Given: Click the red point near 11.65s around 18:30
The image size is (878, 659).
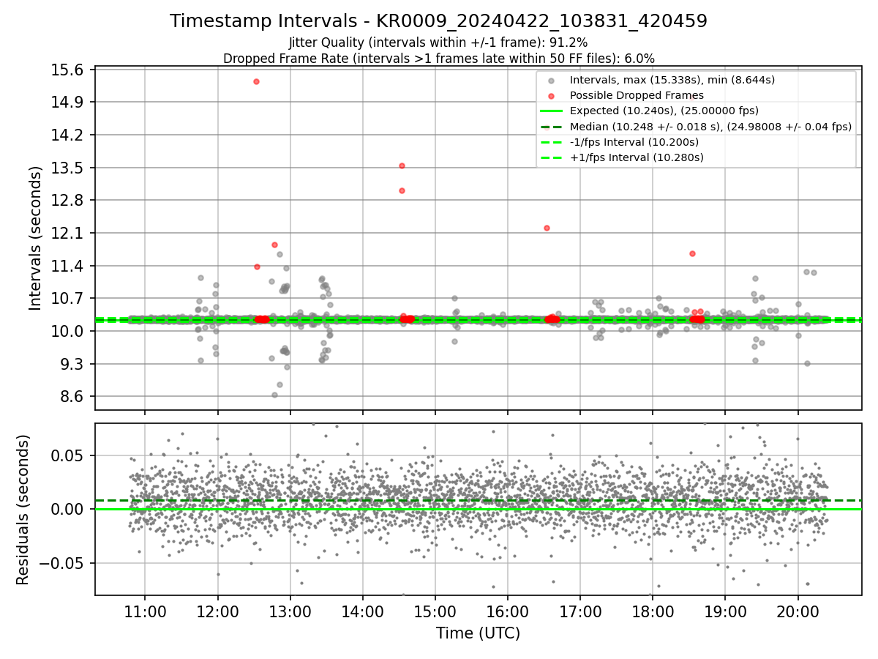Looking at the screenshot, I should point(692,253).
